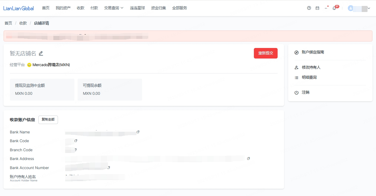Click the small red-dot icon next to the bell
This screenshot has height=196, width=376.
click(326, 8)
